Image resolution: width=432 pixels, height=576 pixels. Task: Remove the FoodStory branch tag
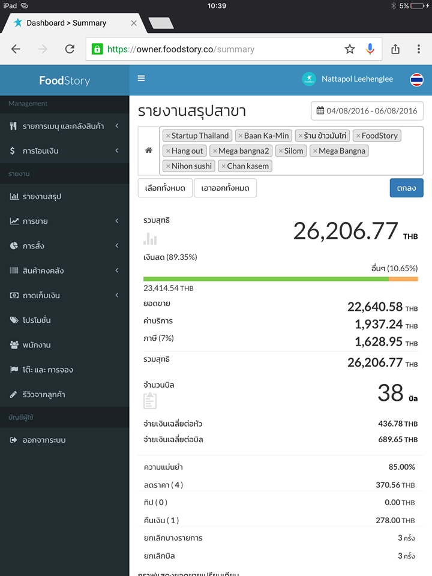358,136
